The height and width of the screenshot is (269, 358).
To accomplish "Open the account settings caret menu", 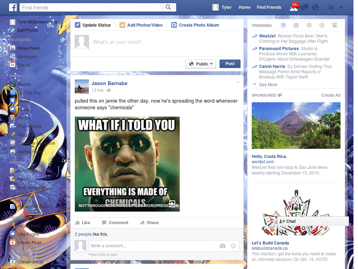I will (x=341, y=7).
